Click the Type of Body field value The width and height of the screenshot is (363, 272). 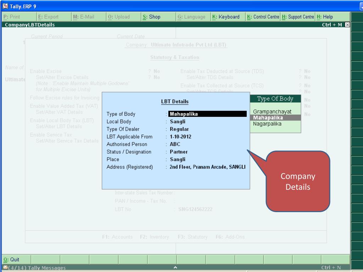tap(207, 114)
